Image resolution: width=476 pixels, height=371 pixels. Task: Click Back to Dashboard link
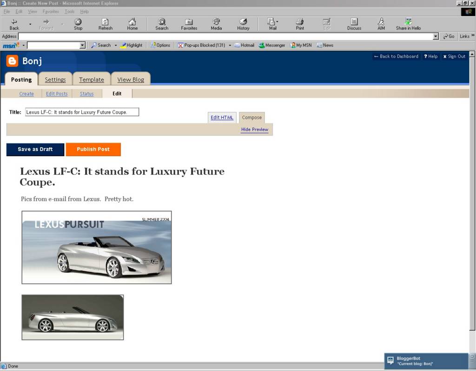pyautogui.click(x=396, y=56)
